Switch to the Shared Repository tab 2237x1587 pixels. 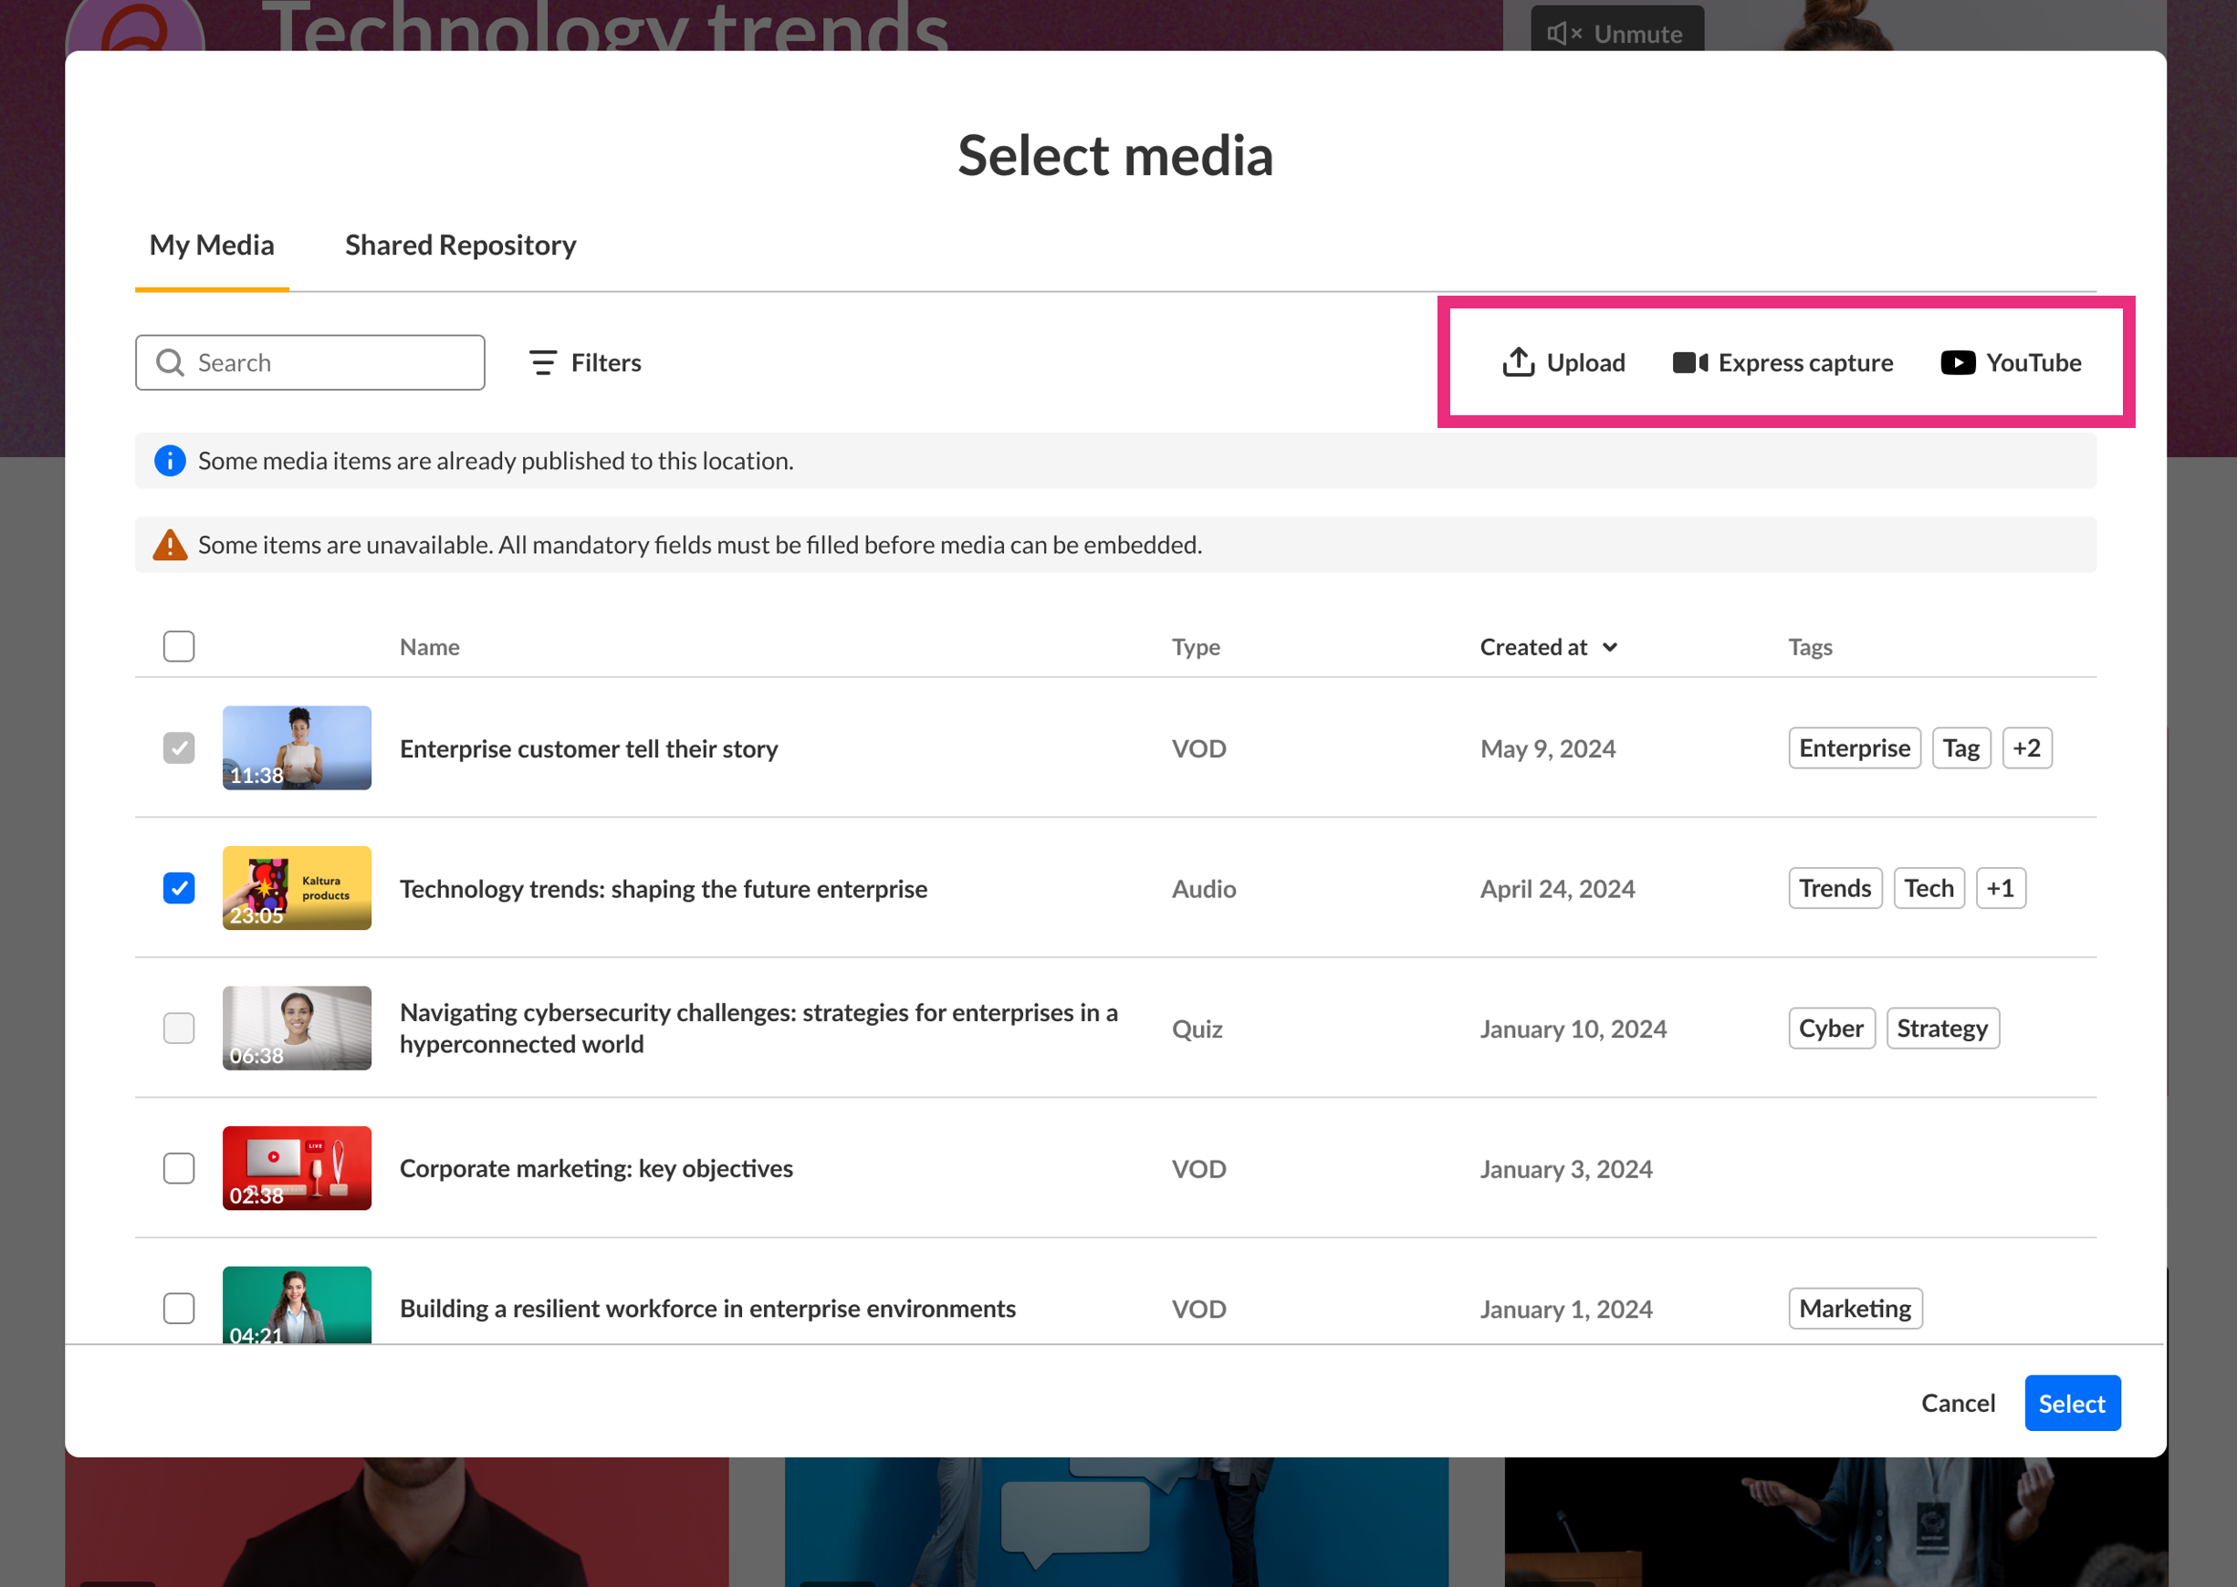(460, 245)
